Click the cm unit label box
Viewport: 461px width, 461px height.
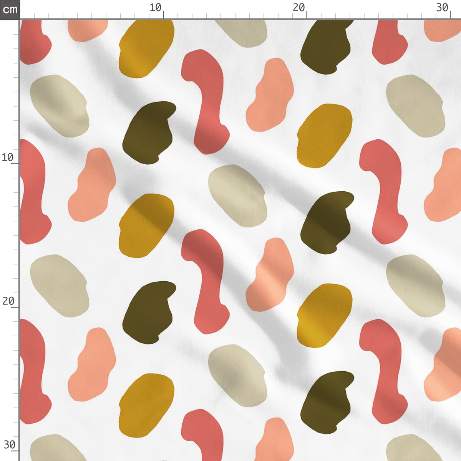point(10,9)
